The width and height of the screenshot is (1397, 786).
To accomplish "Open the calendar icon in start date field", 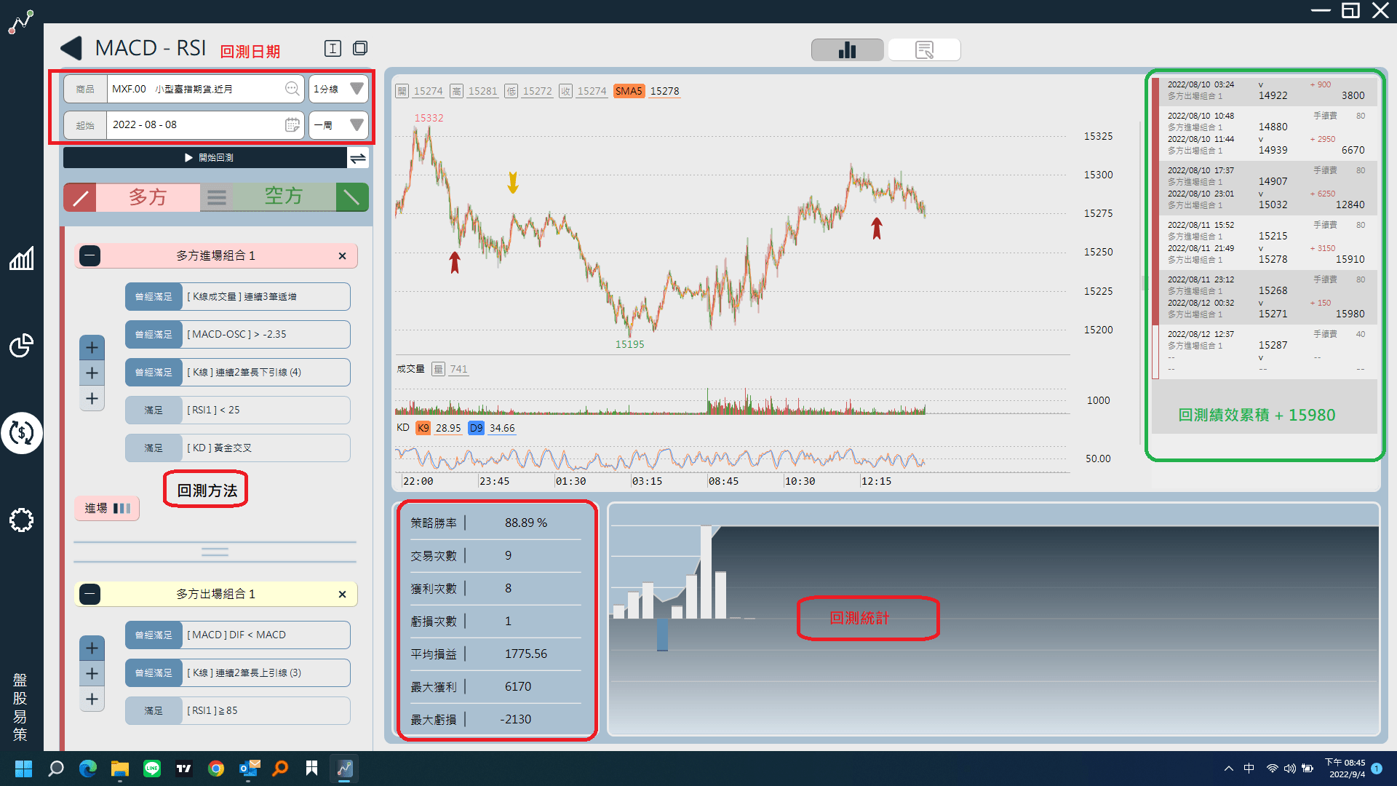I will pyautogui.click(x=292, y=124).
